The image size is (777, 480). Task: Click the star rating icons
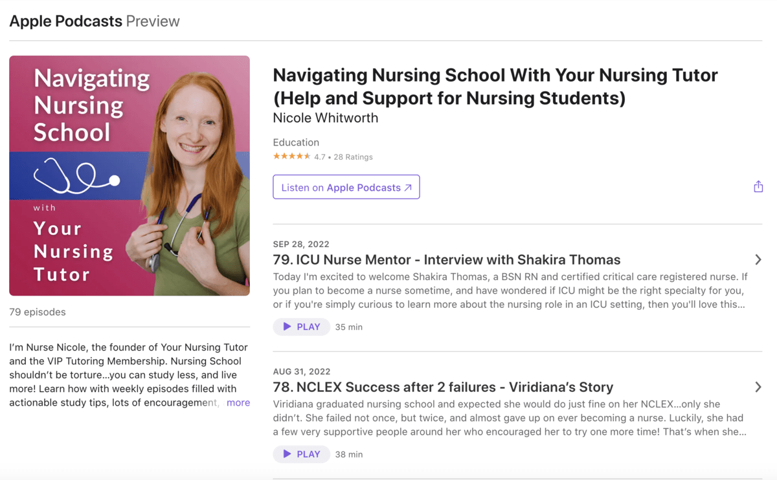291,157
